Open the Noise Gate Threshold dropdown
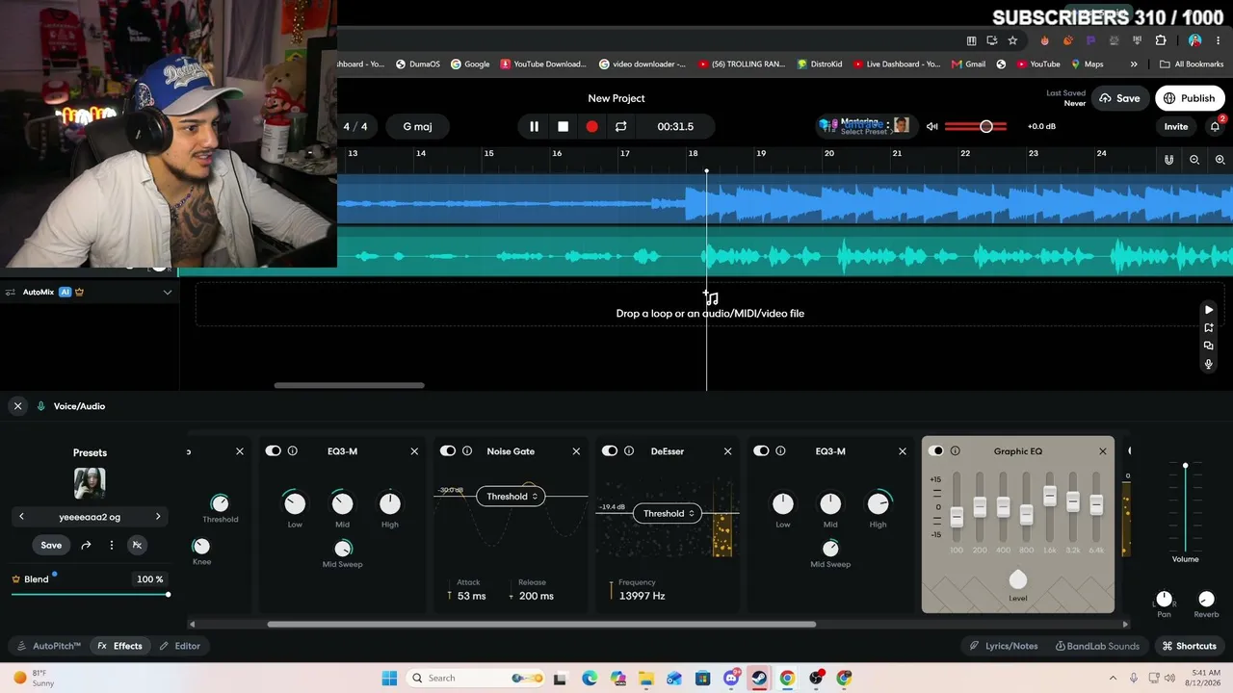The height and width of the screenshot is (693, 1233). click(512, 497)
